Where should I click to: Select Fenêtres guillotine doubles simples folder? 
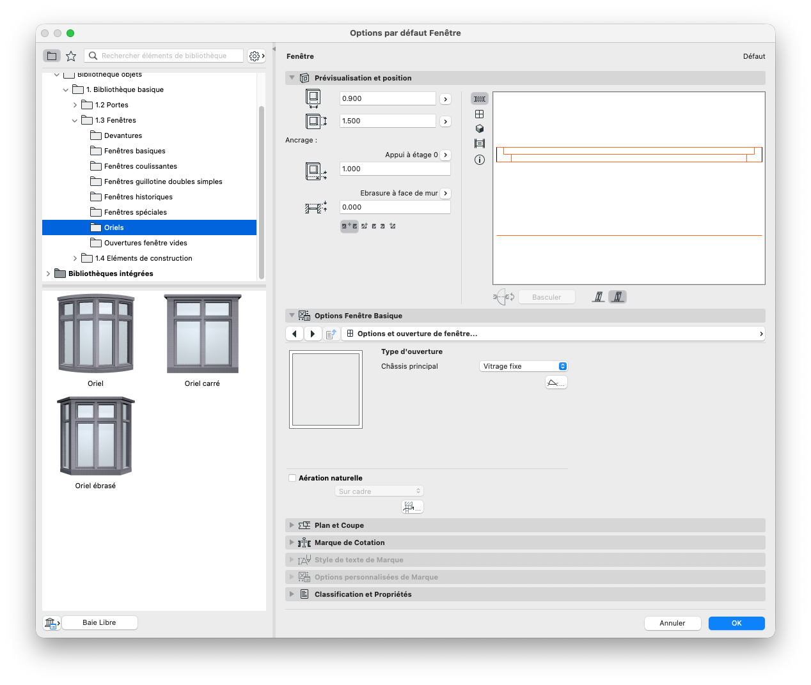(163, 181)
